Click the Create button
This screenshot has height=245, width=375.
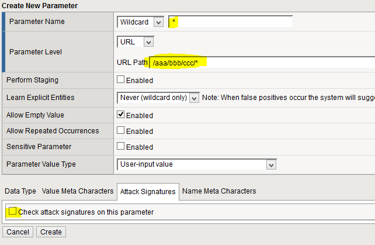tap(51, 232)
